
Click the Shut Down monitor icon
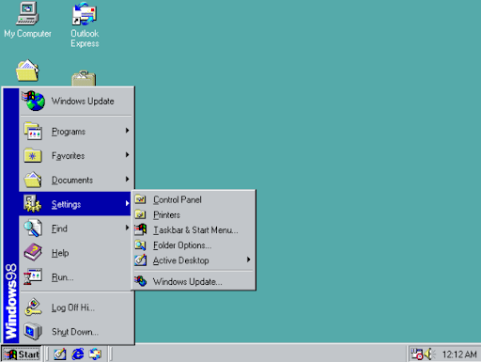coord(33,331)
